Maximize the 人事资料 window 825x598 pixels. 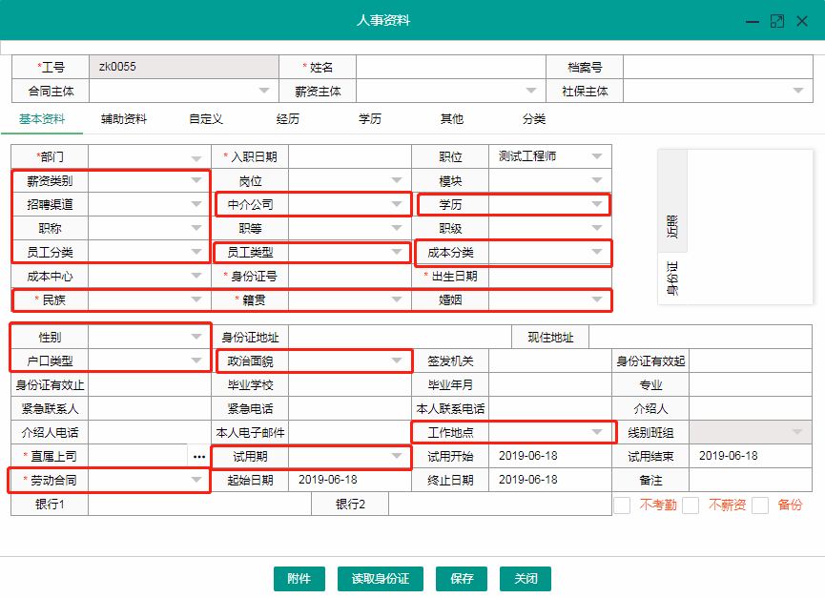[777, 21]
